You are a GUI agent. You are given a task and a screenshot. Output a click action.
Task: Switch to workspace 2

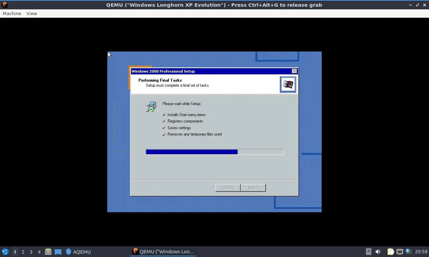23,252
